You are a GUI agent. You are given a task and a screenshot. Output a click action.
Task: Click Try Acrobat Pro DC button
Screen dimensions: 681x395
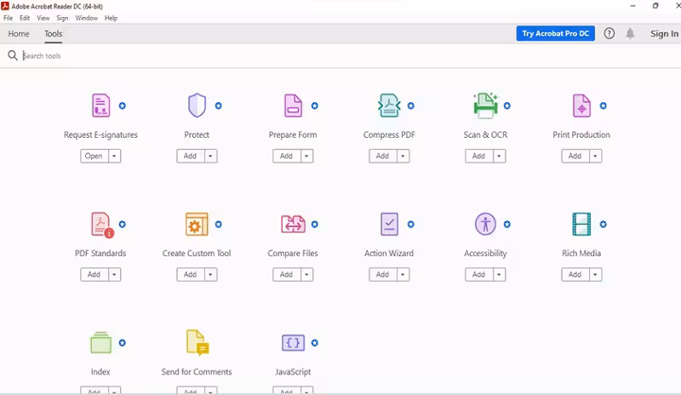pyautogui.click(x=556, y=33)
